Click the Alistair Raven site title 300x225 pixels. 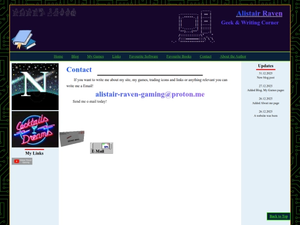click(259, 13)
